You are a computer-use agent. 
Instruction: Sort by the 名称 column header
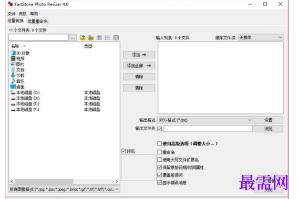point(15,46)
